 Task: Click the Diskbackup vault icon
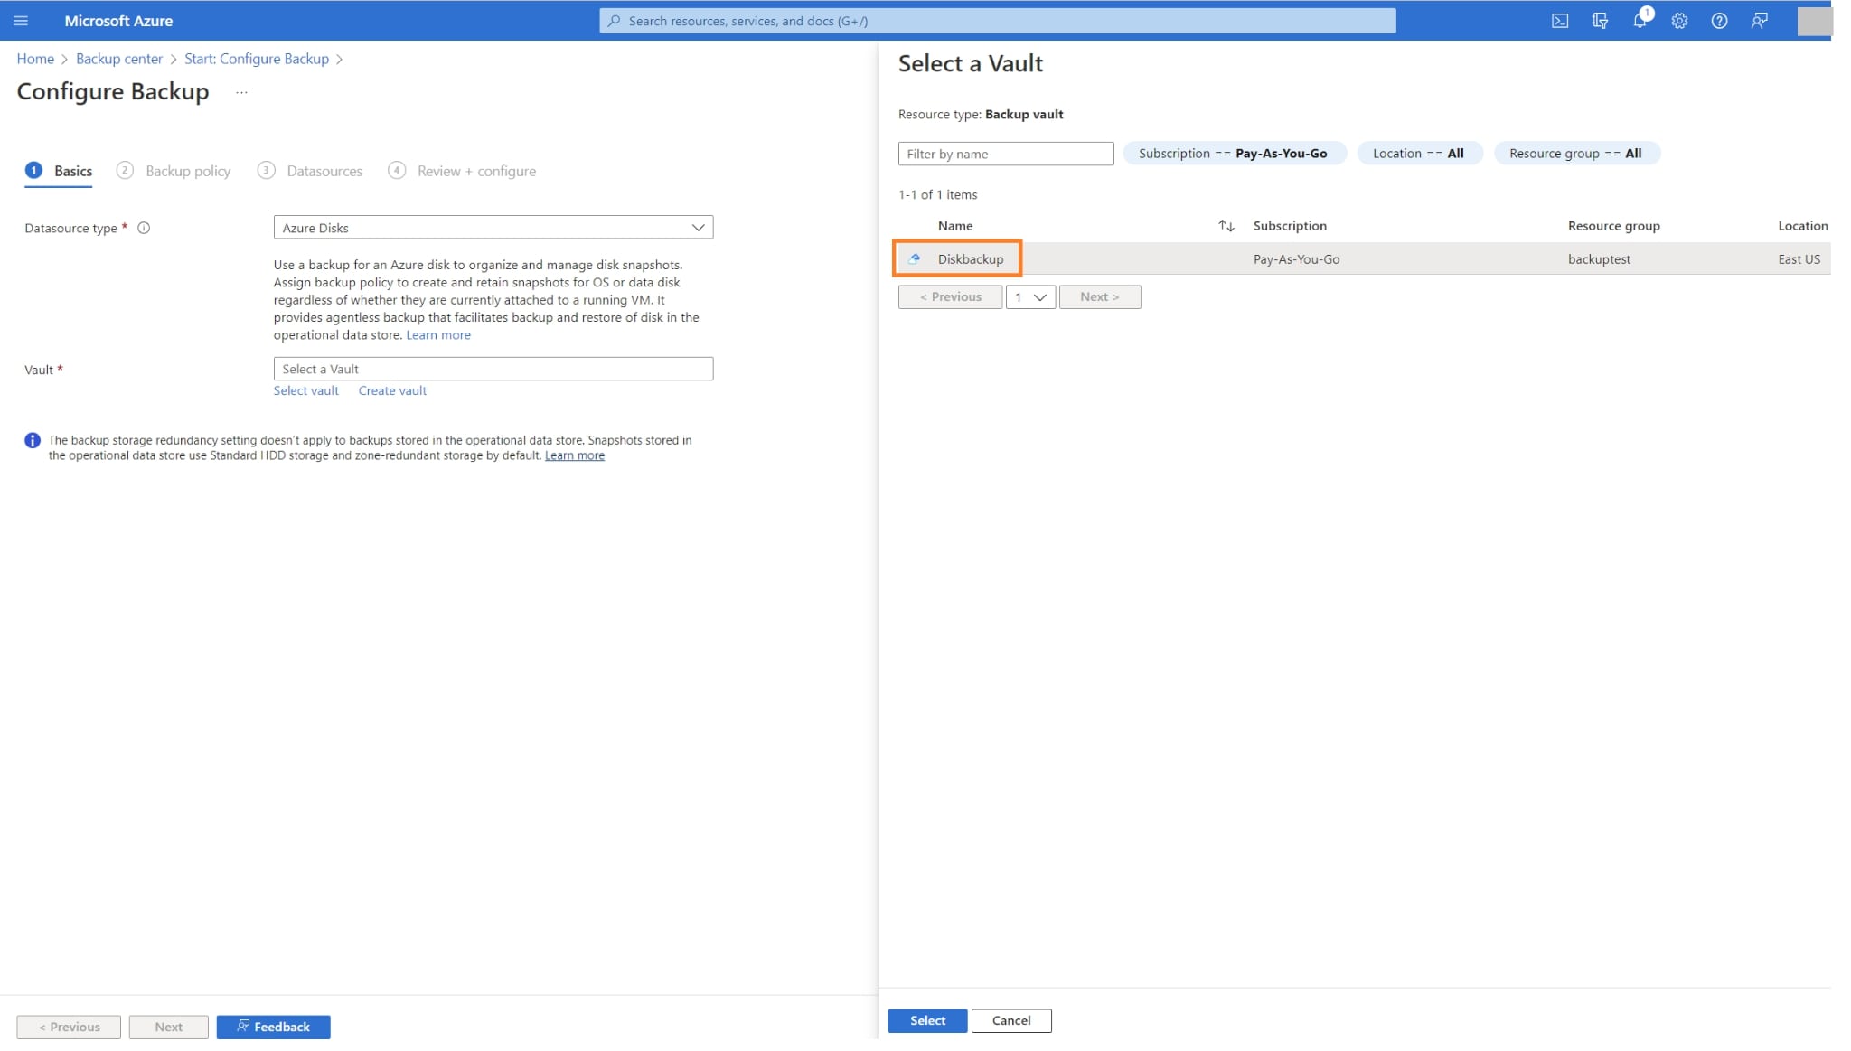click(915, 259)
